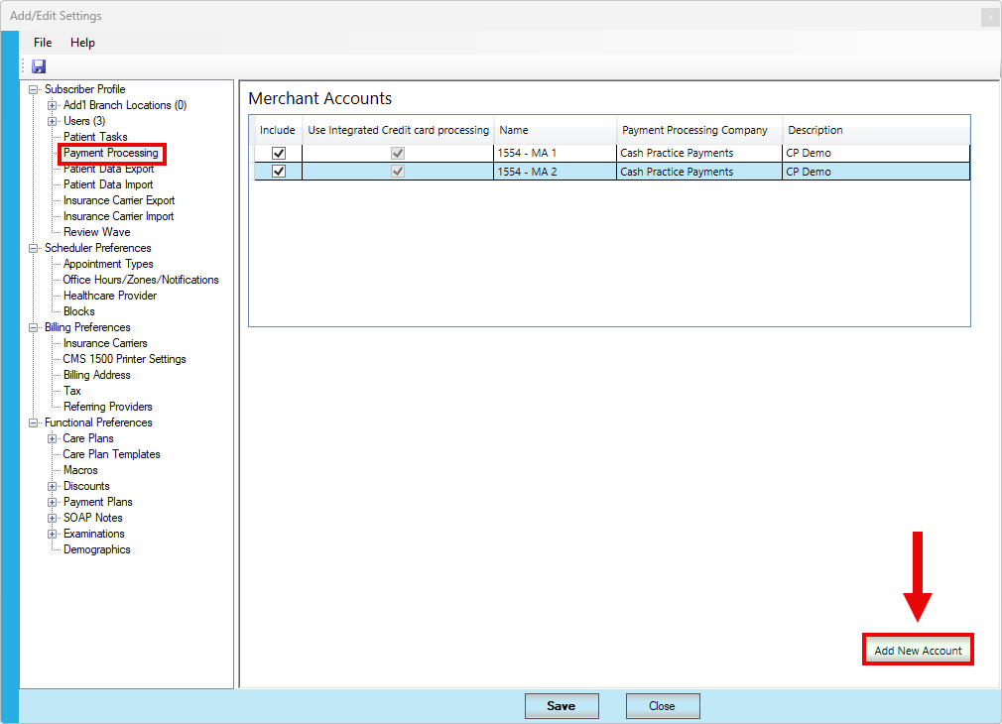Open the Help menu
Image resolution: width=1002 pixels, height=724 pixels.
[82, 43]
